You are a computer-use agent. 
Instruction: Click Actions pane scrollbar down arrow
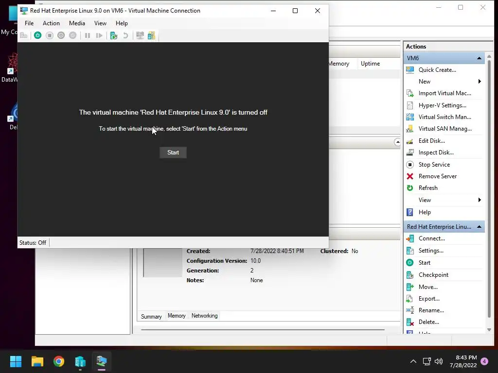[489, 330]
